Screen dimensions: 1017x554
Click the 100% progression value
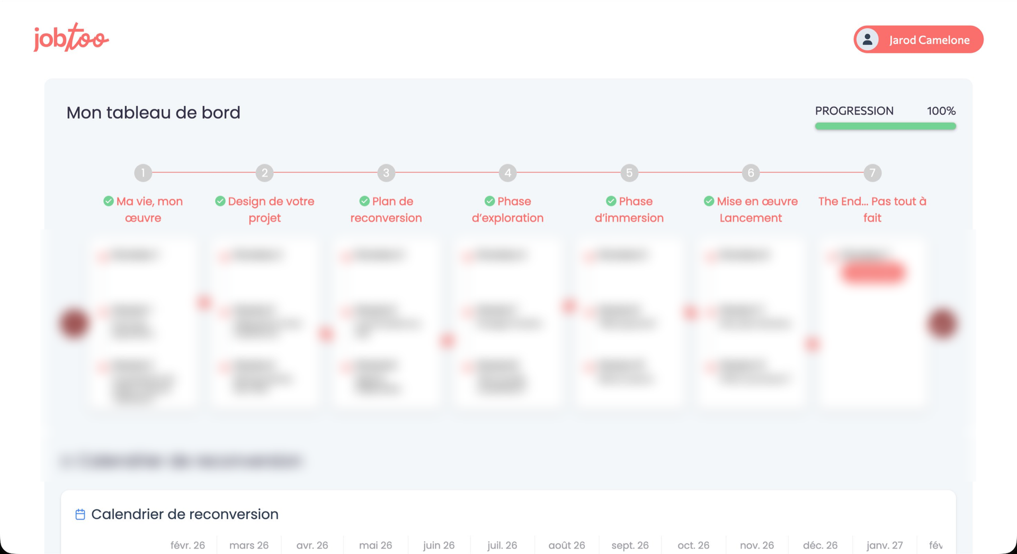pos(941,111)
